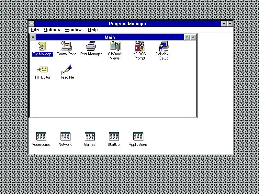
Task: Select the StartUp program group icon
Action: pos(114,136)
